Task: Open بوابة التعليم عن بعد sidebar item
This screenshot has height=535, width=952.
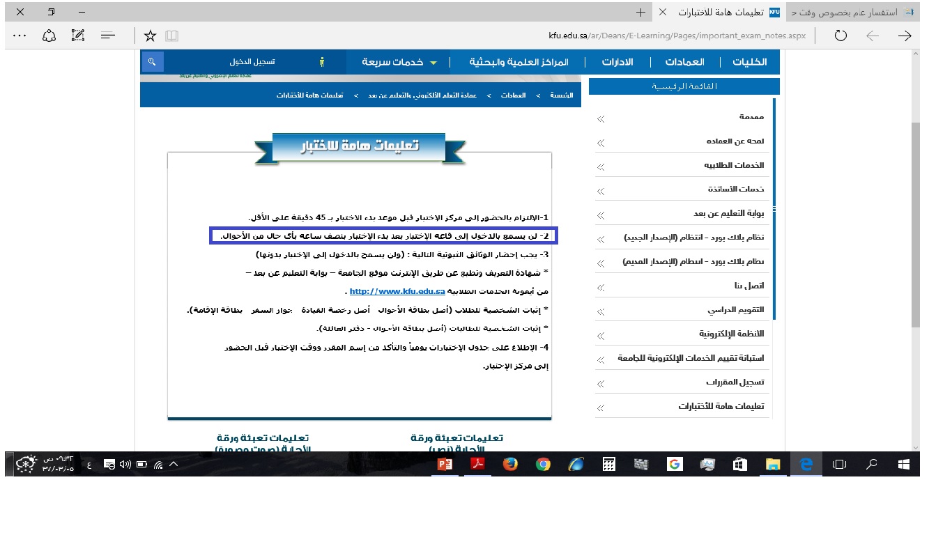Action: [728, 214]
